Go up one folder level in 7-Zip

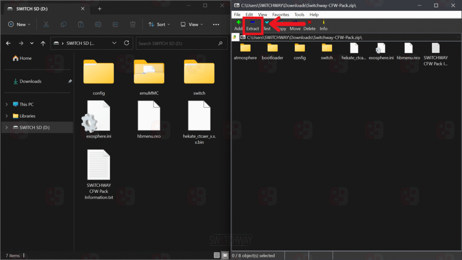tap(235, 37)
